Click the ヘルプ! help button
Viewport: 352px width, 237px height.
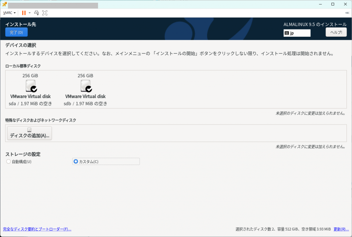(x=336, y=32)
